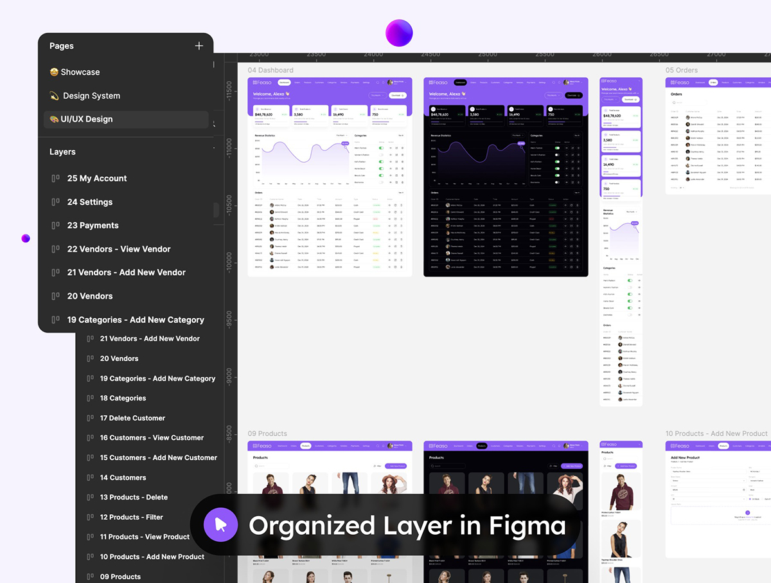771x583 pixels.
Task: Click Add New Product in dark Products frame
Action: click(572, 465)
